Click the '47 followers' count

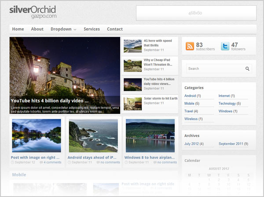click(x=238, y=46)
